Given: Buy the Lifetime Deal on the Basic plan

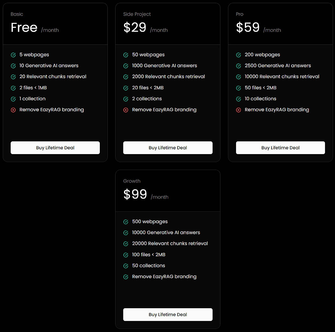Looking at the screenshot, I should click(55, 148).
